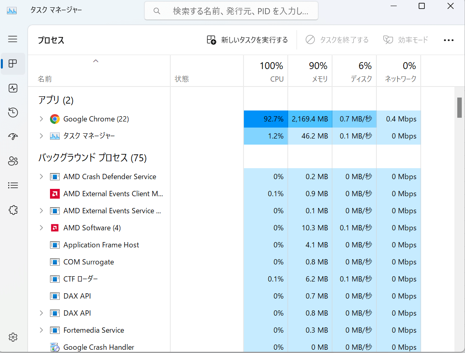Image resolution: width=465 pixels, height=353 pixels.
Task: Expand the タスク マネージャー process row
Action: pos(41,136)
